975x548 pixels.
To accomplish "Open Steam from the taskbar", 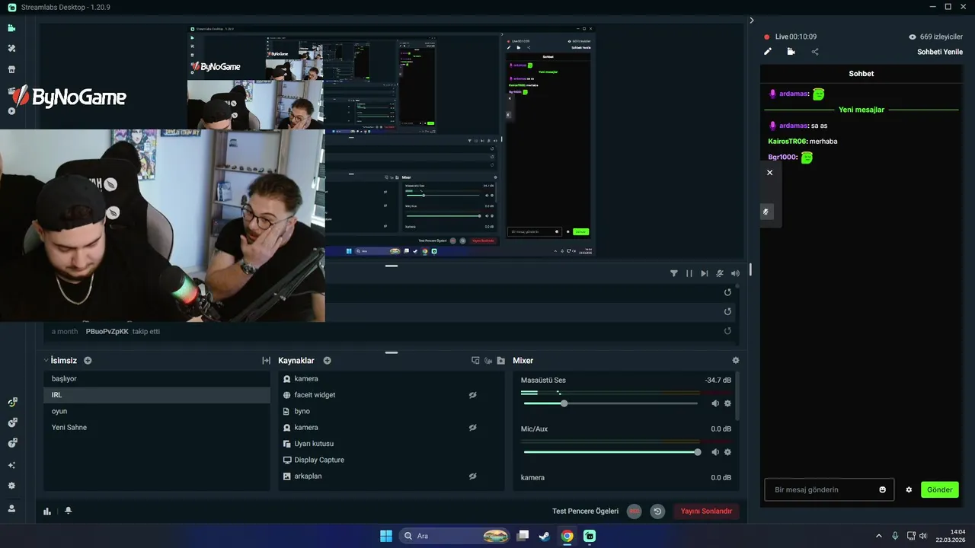I will tap(545, 536).
